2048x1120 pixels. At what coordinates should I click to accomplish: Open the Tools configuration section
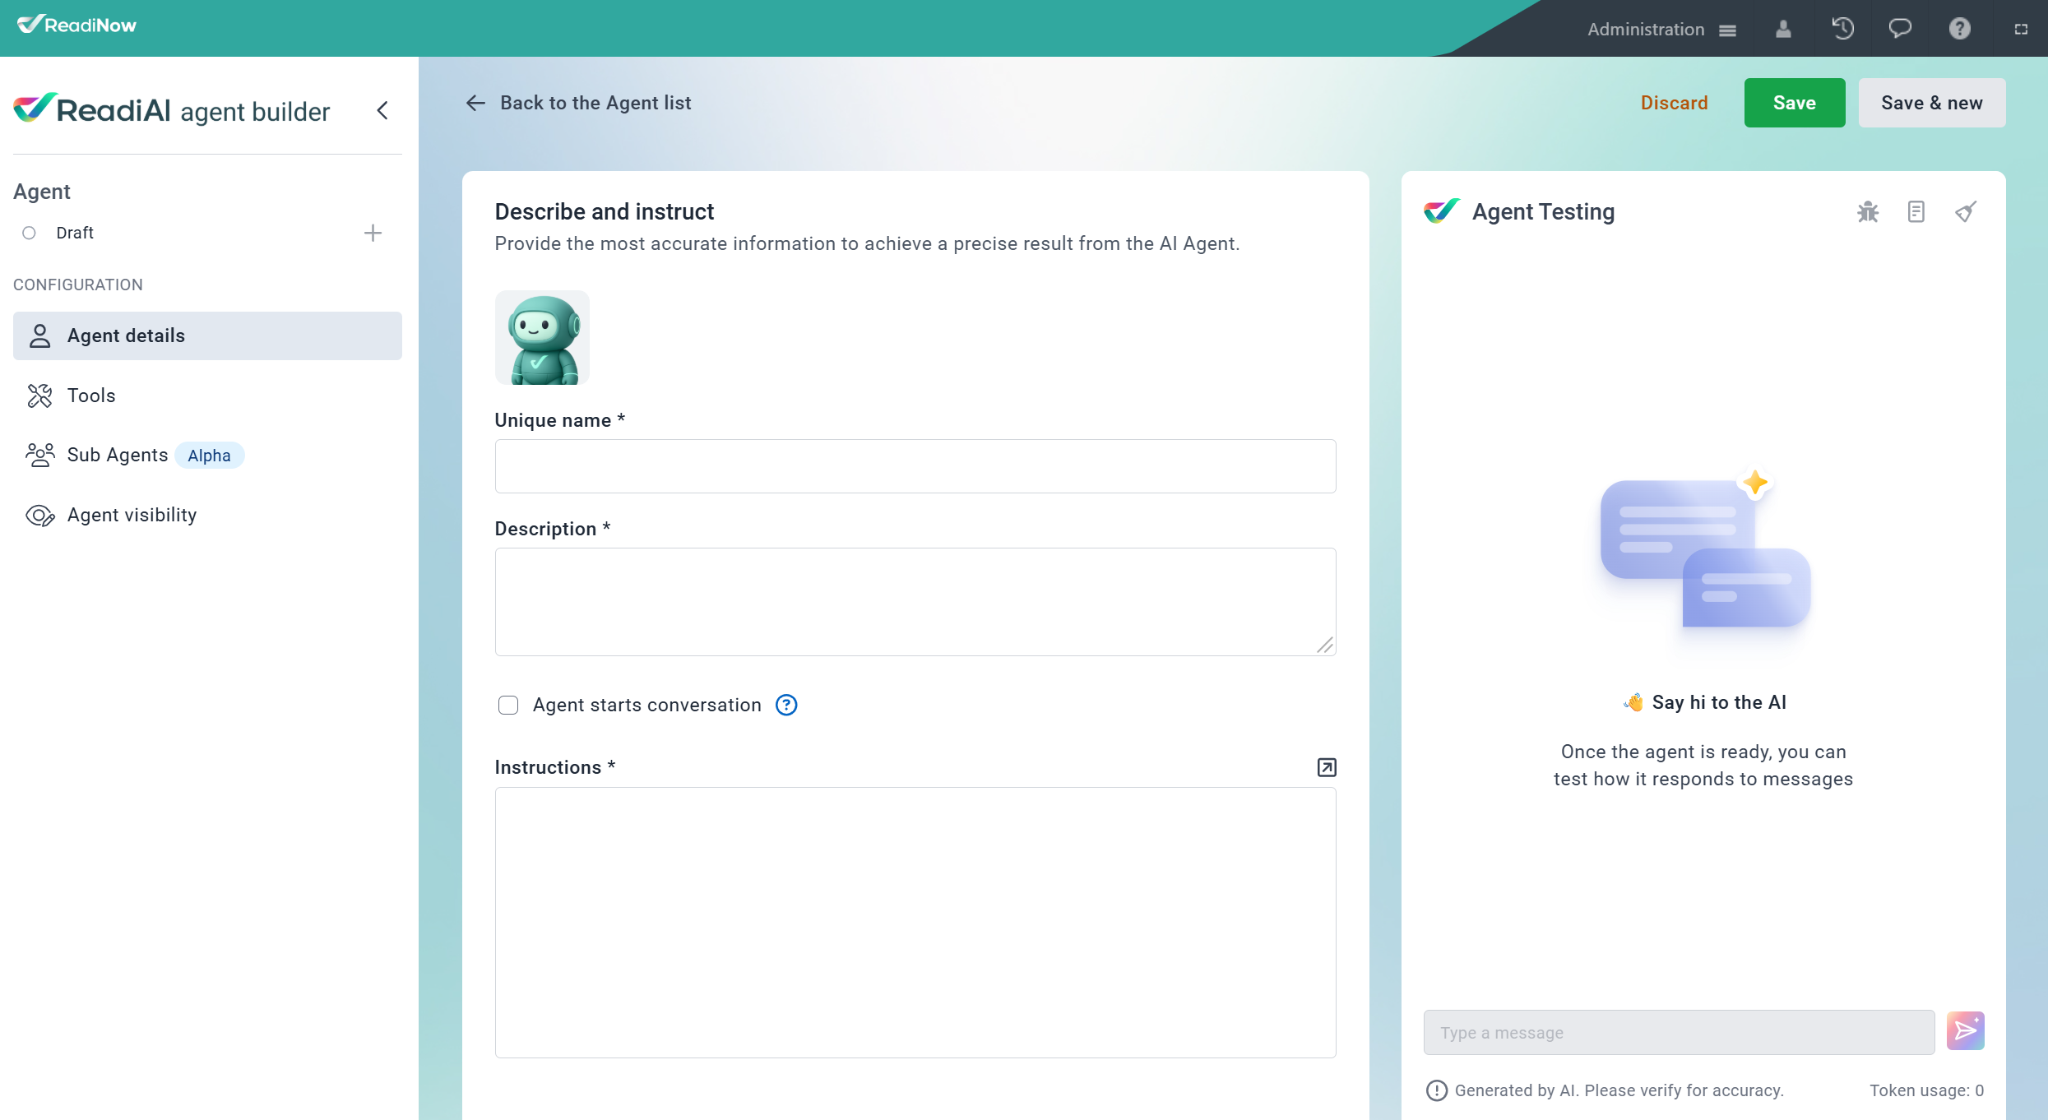tap(91, 396)
